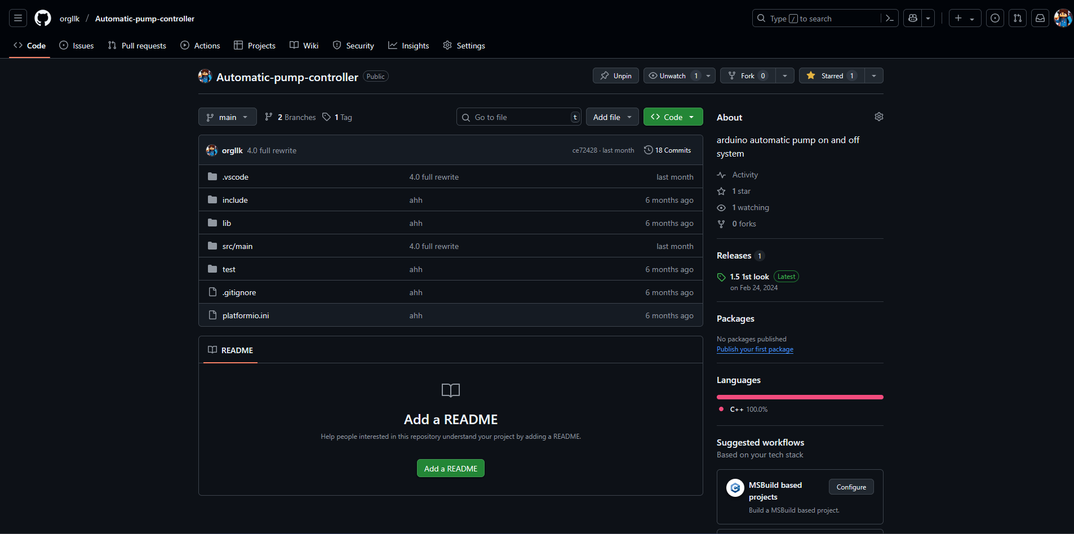1074x534 pixels.
Task: Open the Packages section heading
Action: 735,318
